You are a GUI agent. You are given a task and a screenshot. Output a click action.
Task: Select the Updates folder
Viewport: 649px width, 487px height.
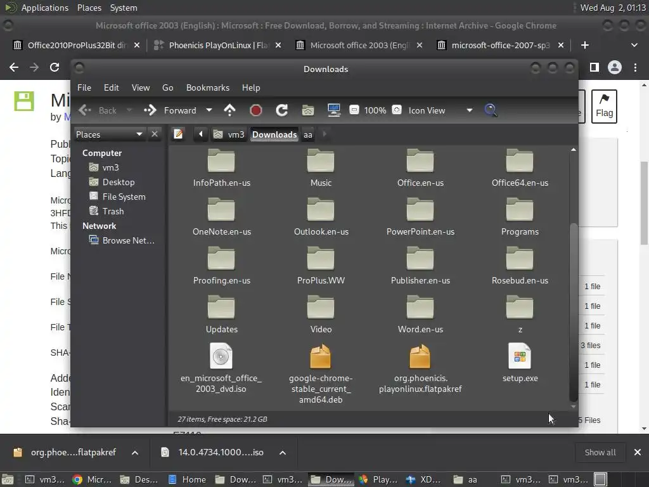tap(221, 315)
